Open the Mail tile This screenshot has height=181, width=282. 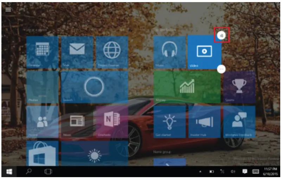(x=77, y=52)
